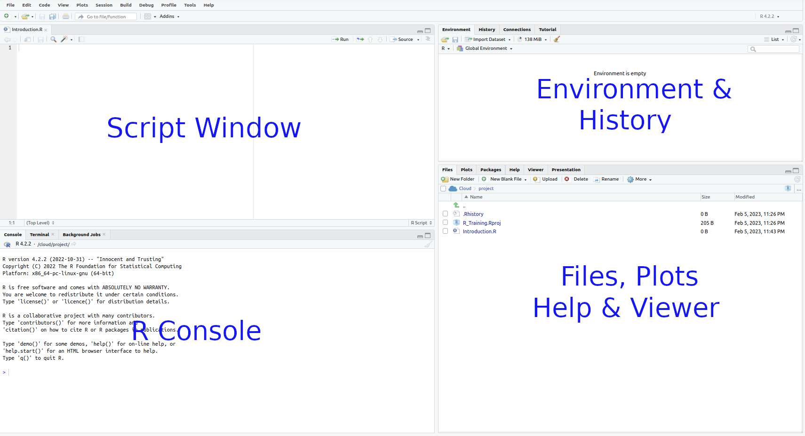This screenshot has height=436, width=805.
Task: Open the More dropdown in Files pane
Action: (x=640, y=179)
